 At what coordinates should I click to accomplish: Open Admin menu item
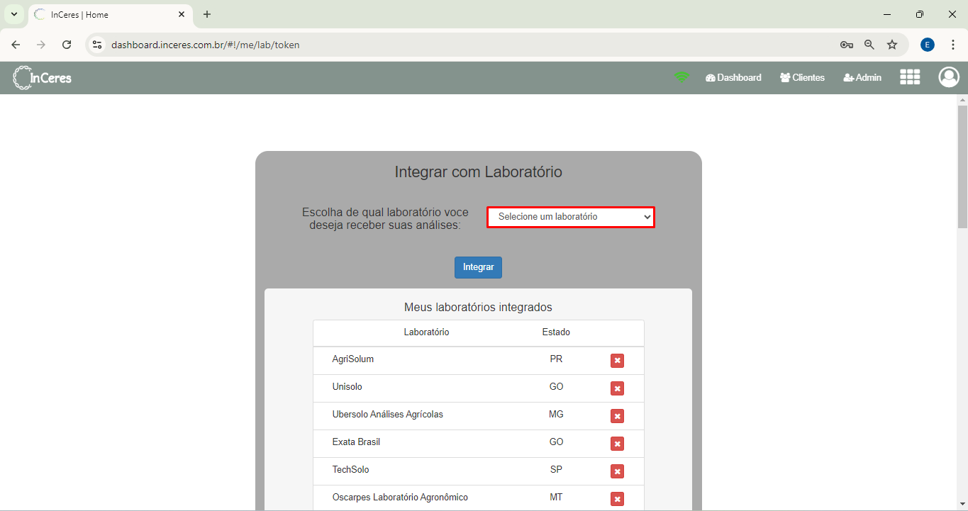point(862,78)
